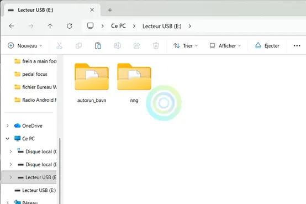Select Réseau in the navigation pane
Image resolution: width=306 pixels, height=204 pixels.
pos(26,202)
